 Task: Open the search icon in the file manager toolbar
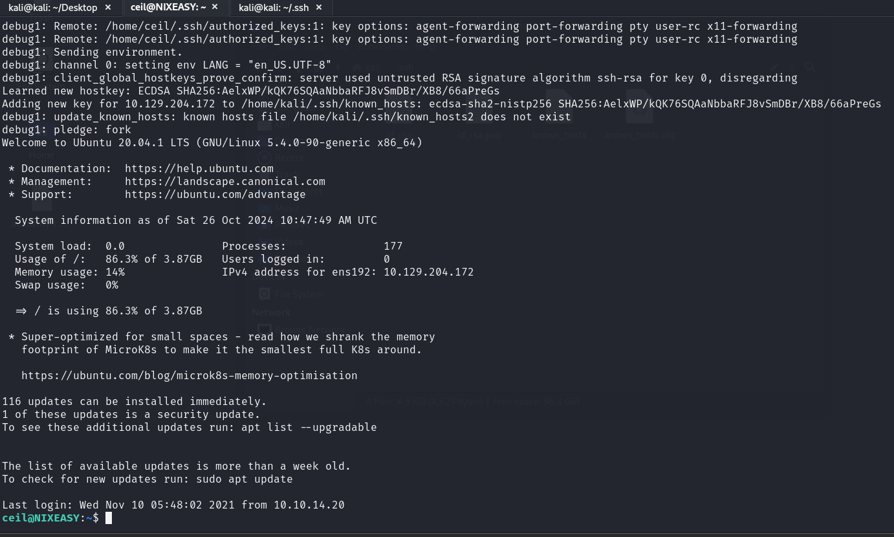pos(810,67)
